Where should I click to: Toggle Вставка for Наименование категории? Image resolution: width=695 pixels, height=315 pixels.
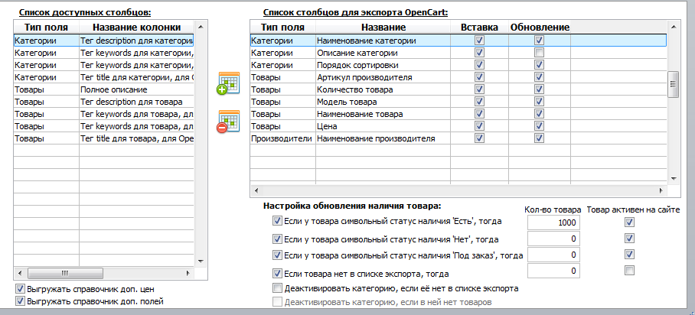tap(479, 41)
